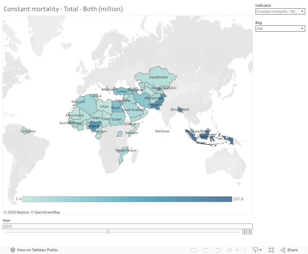Open the Indicator dropdown
Screen dimensions: 308x254
(x=280, y=11)
